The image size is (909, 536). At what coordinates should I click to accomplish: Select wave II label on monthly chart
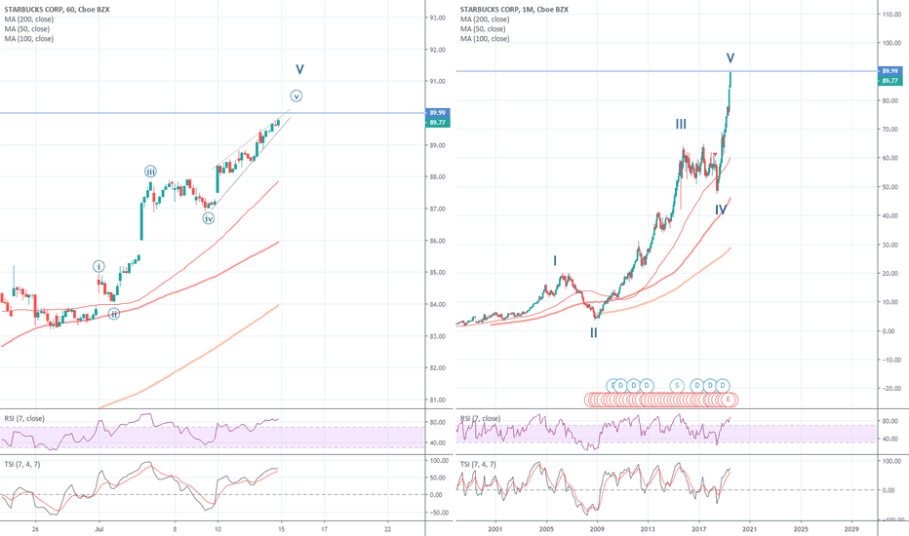coord(594,332)
